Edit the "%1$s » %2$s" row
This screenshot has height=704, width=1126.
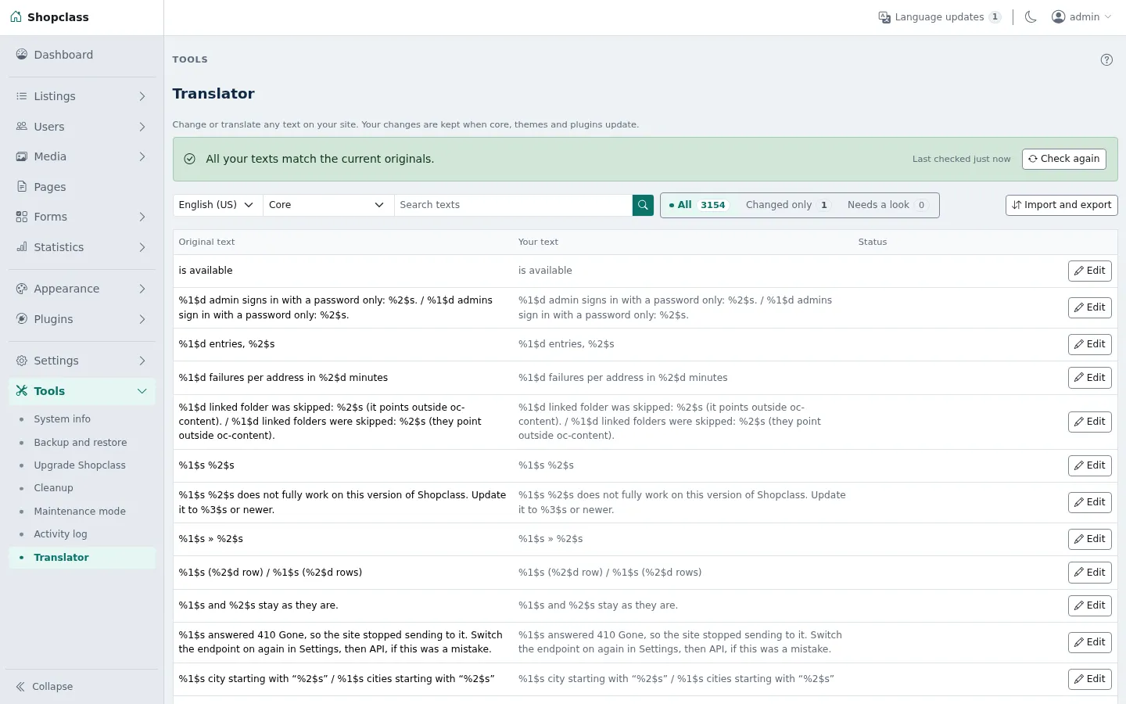click(1089, 539)
